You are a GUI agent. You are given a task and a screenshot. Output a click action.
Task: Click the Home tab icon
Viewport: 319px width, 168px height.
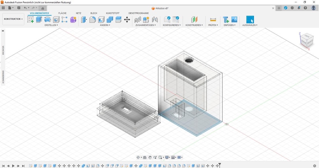point(42,8)
